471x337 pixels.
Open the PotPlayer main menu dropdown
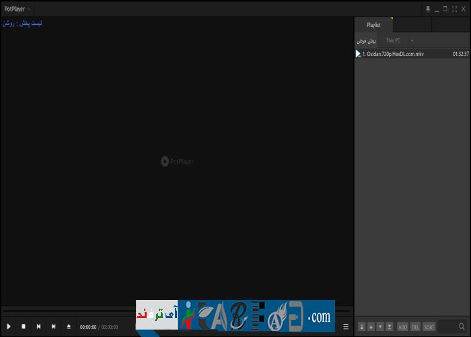click(x=17, y=9)
